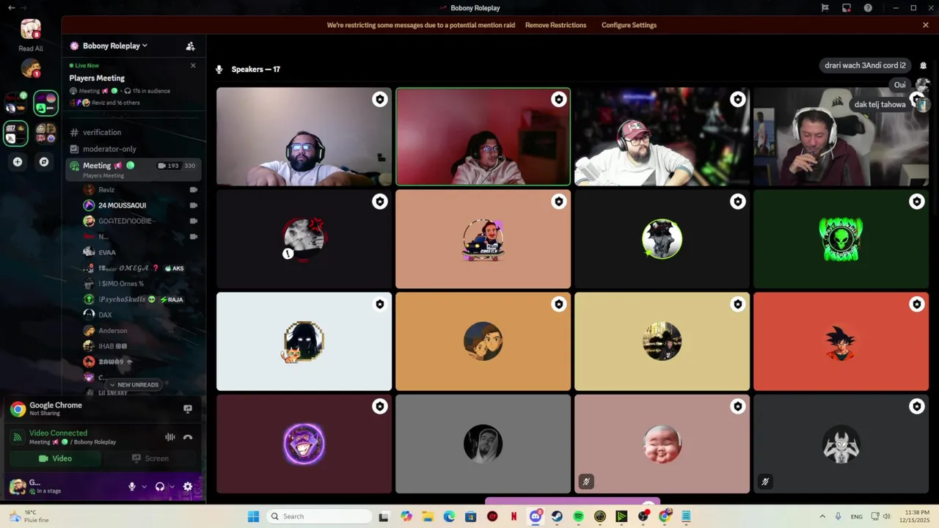Toggle the Video camera button

click(x=56, y=458)
